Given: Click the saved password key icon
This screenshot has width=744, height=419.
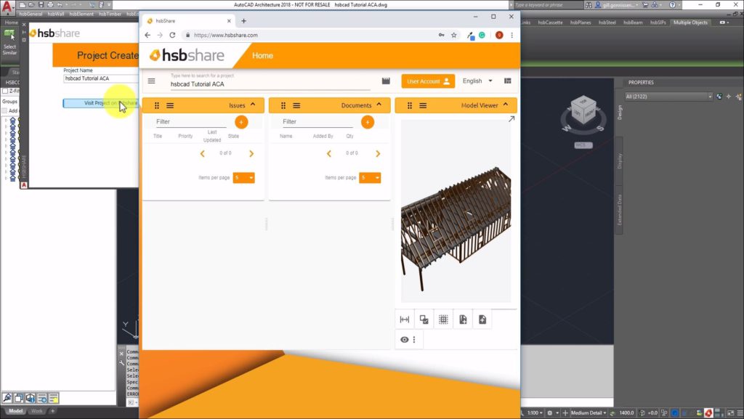Looking at the screenshot, I should click(441, 35).
